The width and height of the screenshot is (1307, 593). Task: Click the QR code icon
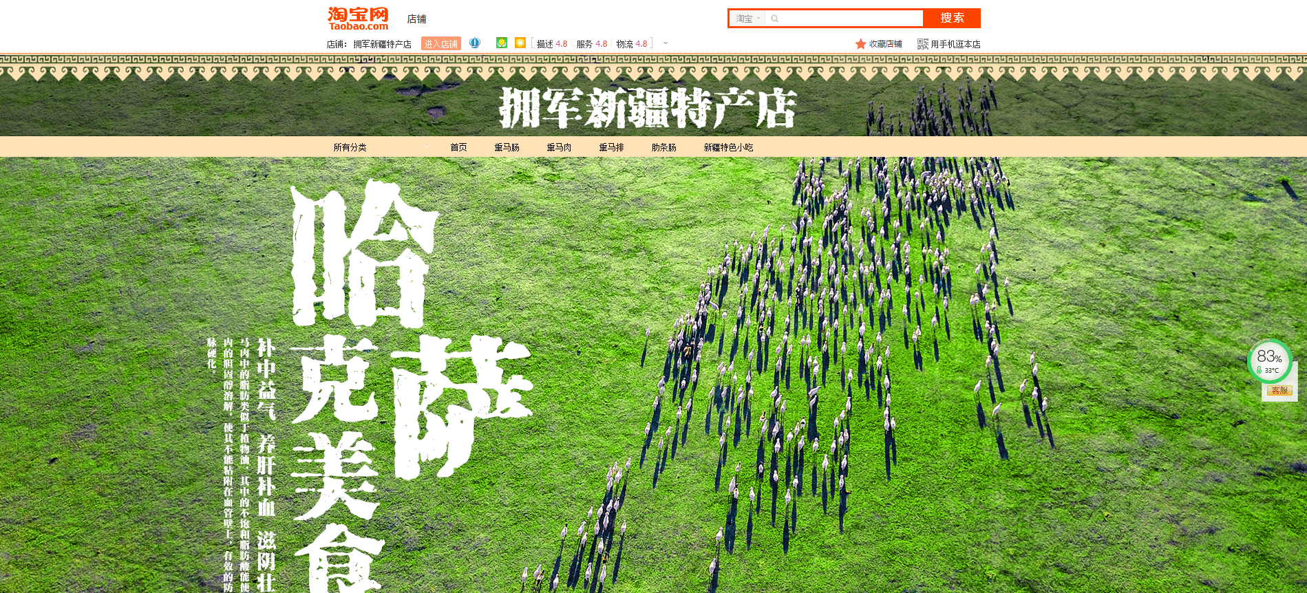coord(923,44)
